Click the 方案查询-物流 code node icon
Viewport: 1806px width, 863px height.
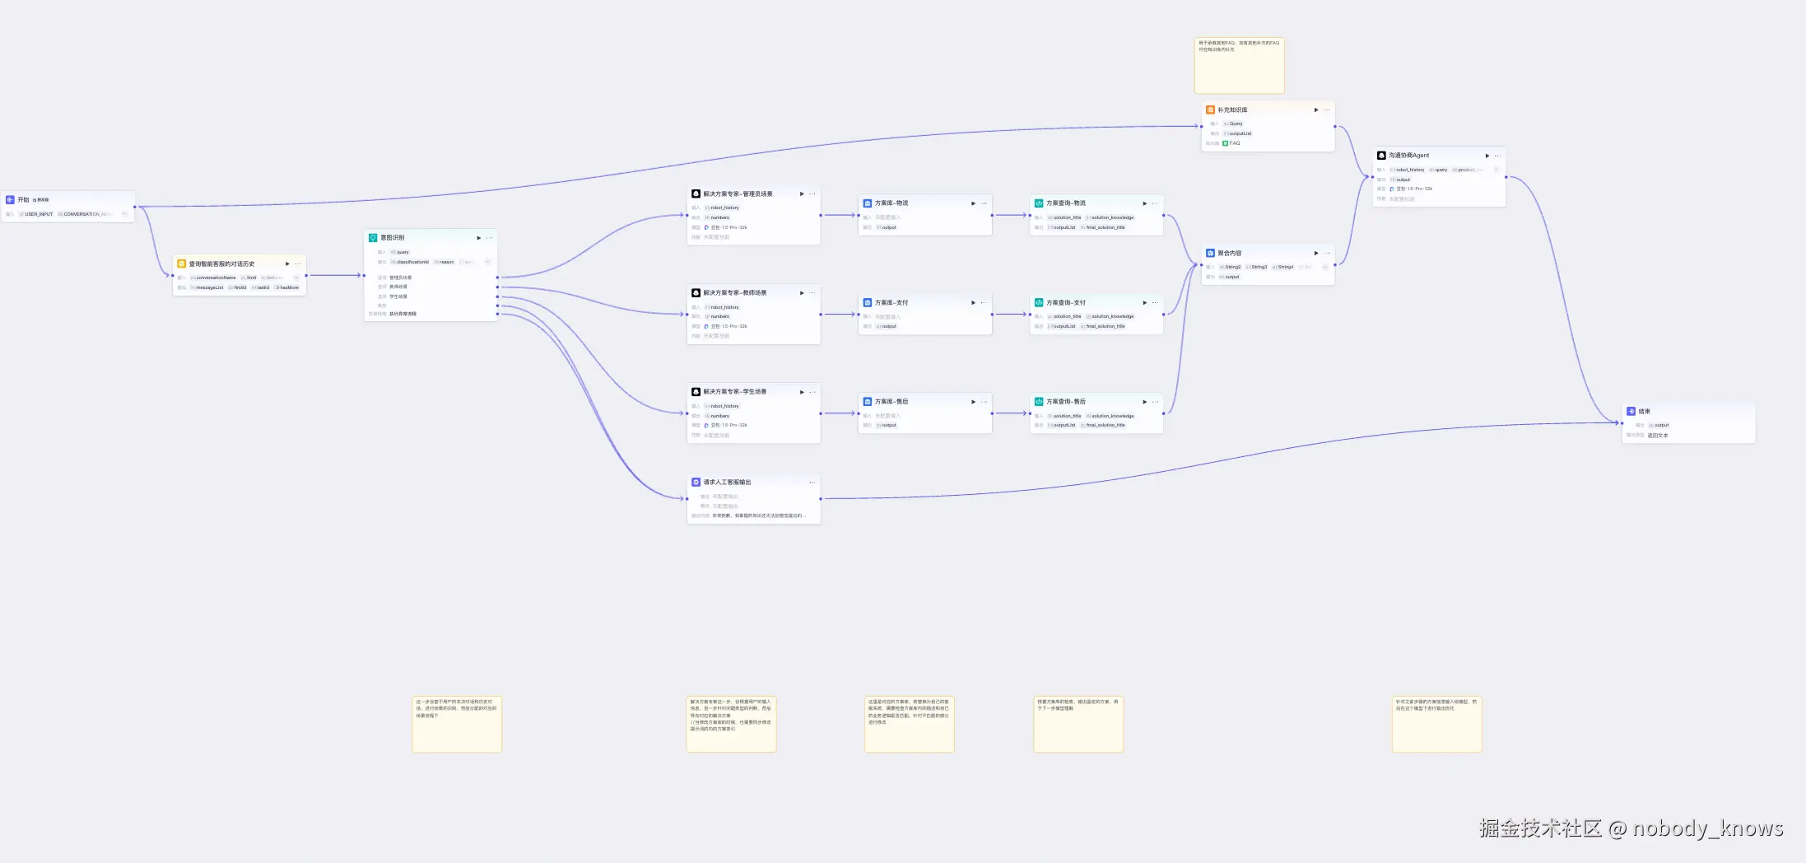click(x=1039, y=203)
